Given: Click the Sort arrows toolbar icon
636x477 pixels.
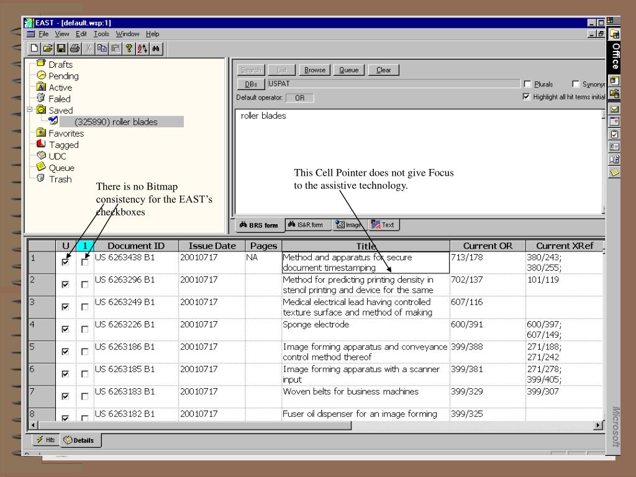Looking at the screenshot, I should [142, 48].
